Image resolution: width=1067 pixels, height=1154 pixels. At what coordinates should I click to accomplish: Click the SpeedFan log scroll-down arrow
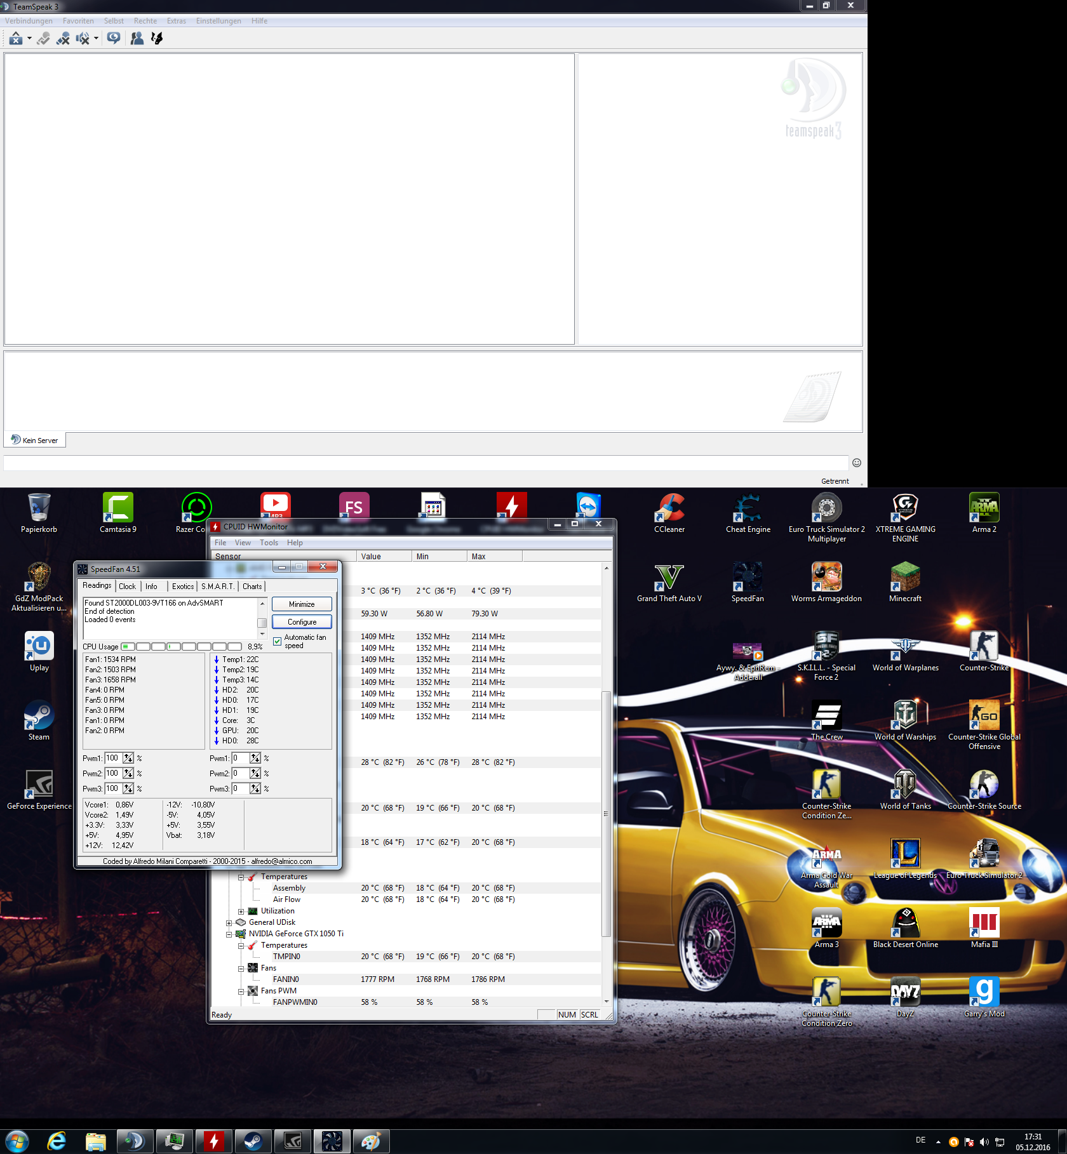262,634
